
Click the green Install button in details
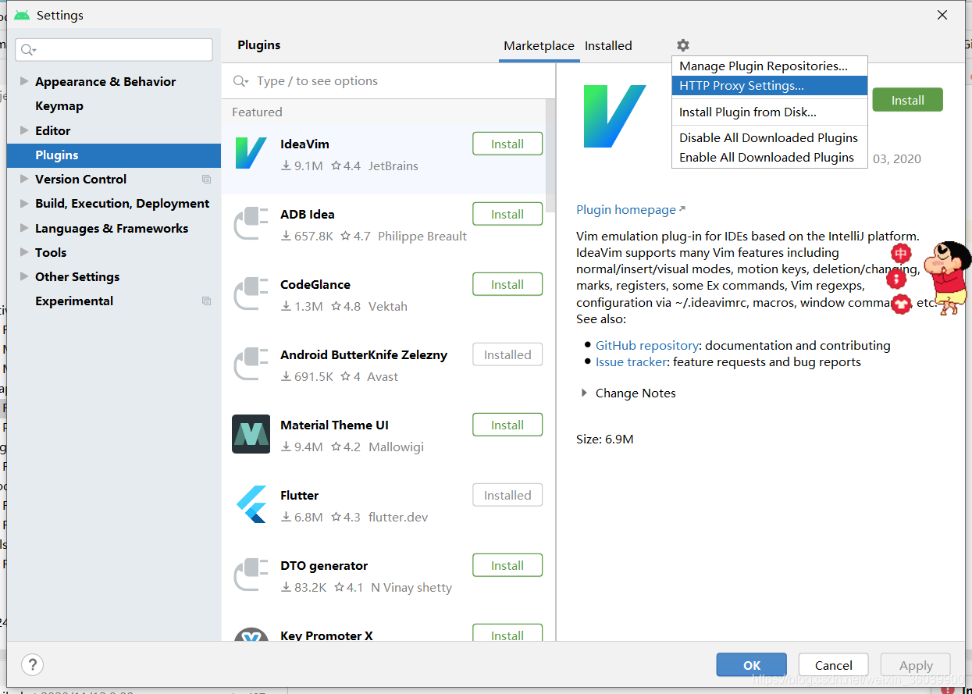click(907, 100)
